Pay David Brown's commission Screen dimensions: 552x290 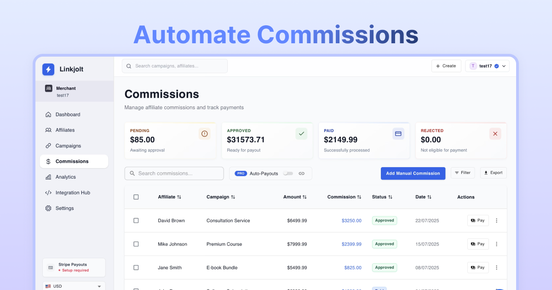[478, 220]
